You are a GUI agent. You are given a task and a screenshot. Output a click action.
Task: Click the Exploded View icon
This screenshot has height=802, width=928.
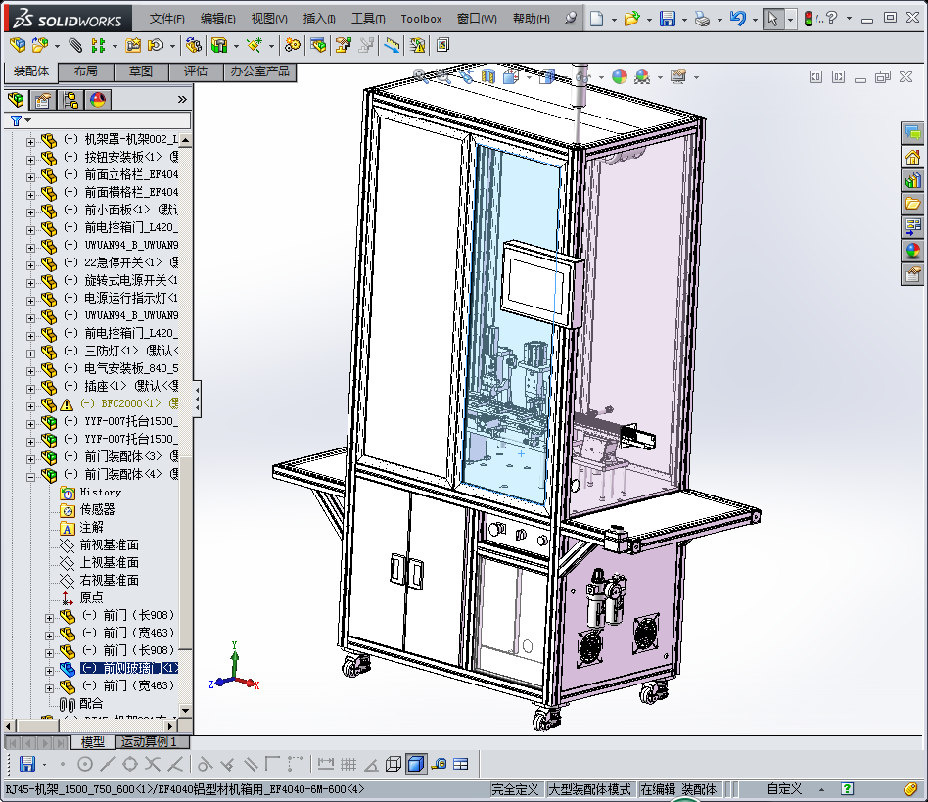point(344,45)
